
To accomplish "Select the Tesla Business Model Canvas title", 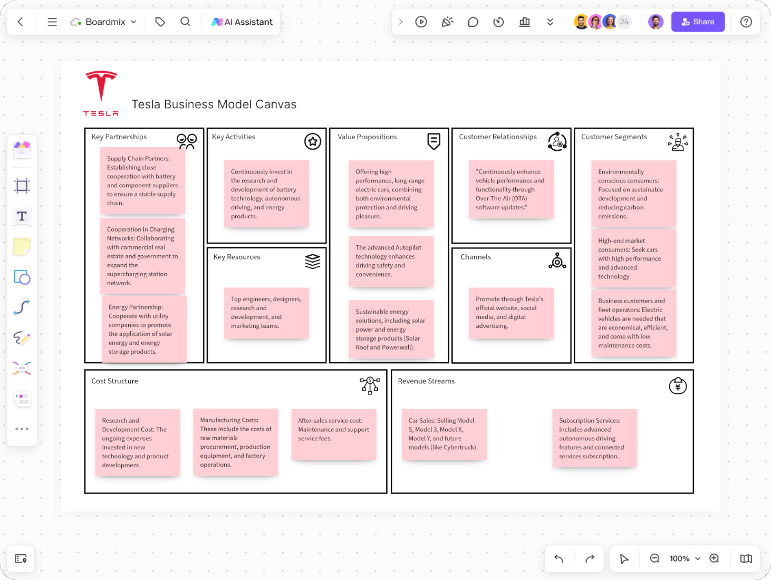I will (x=214, y=104).
